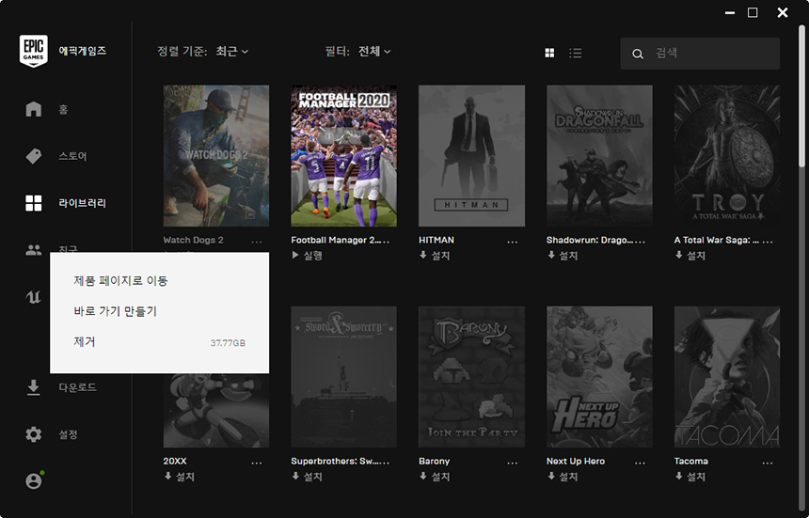
Task: Open three-dots menu for Superbrothers
Action: coord(385,463)
